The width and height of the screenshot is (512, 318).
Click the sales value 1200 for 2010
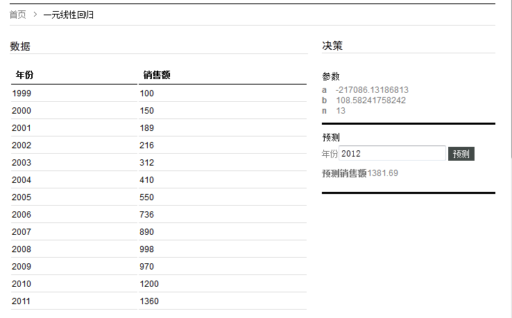coord(149,284)
